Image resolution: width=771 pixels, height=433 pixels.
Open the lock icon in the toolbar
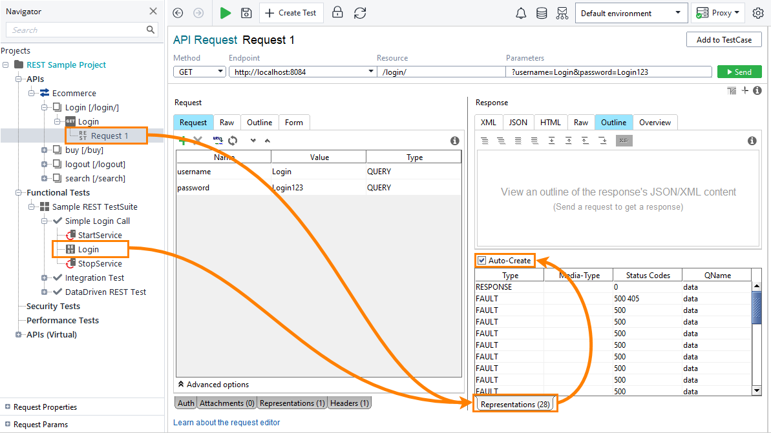coord(337,13)
